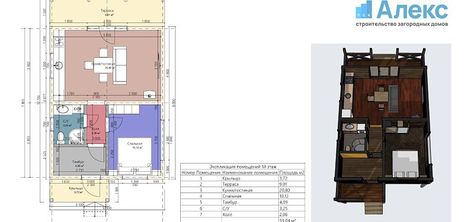Click the kitchen sink icon
This screenshot has width=474, height=222.
pyautogui.click(x=58, y=64)
